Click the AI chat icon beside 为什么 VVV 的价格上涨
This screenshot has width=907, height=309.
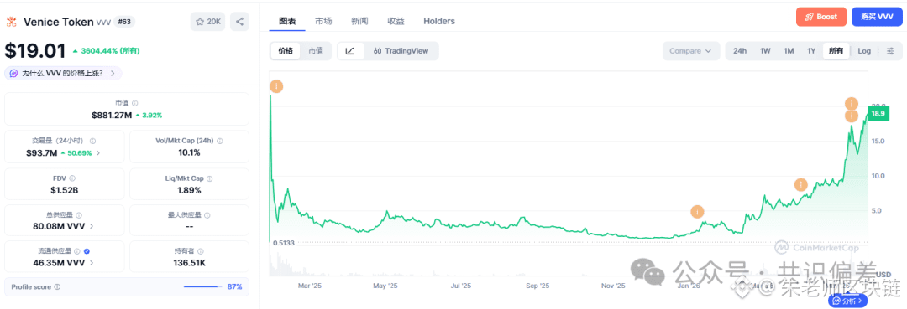pos(14,73)
